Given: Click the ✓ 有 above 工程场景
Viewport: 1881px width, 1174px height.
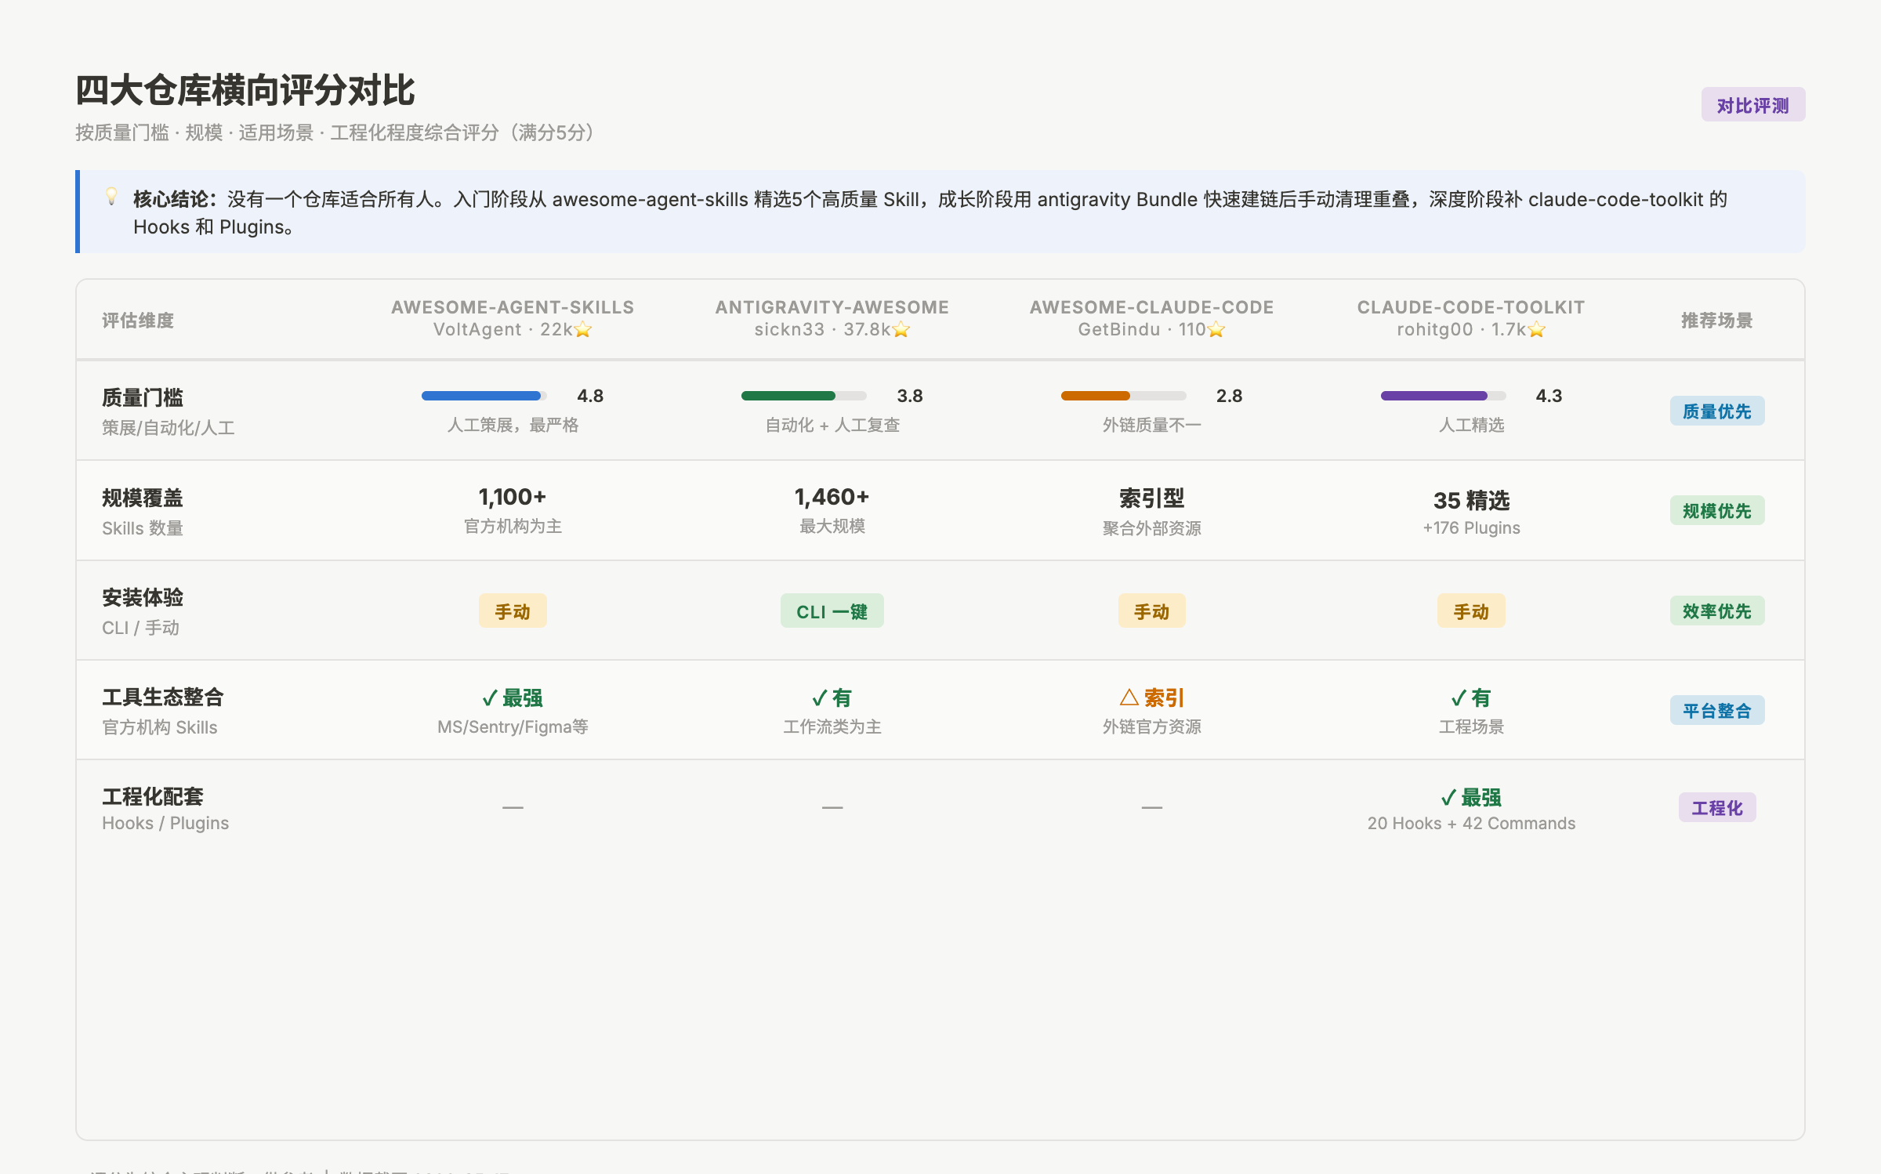Looking at the screenshot, I should click(1471, 698).
